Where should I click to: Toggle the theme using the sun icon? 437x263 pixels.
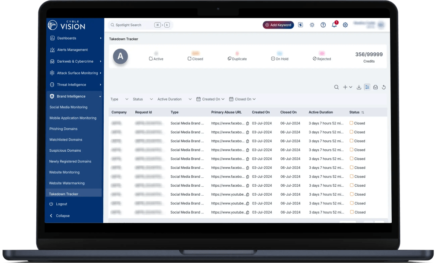click(x=312, y=25)
